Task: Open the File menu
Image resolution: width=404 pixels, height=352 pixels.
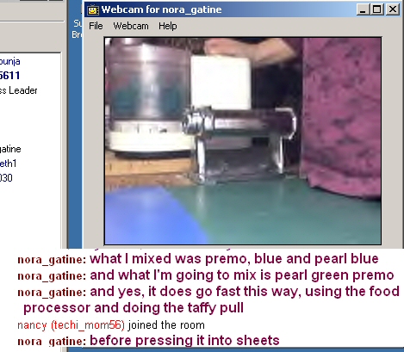Action: pyautogui.click(x=96, y=26)
